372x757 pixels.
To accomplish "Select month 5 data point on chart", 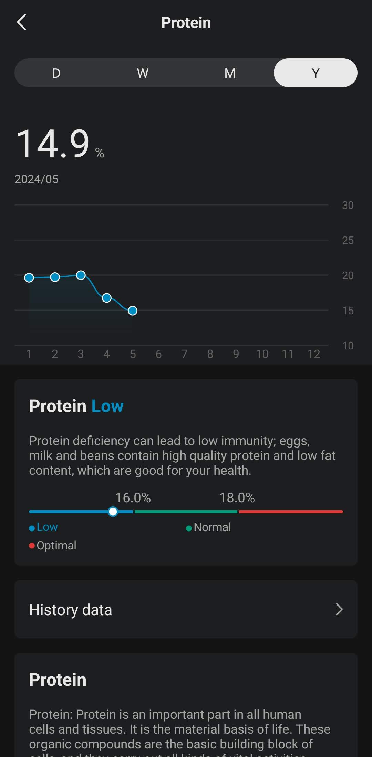I will coord(133,311).
